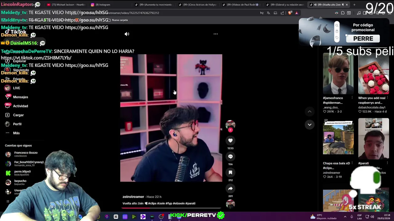Viewport: 394px width, 221px height.
Task: Open the spinning sound disc avatar
Action: pos(230,204)
